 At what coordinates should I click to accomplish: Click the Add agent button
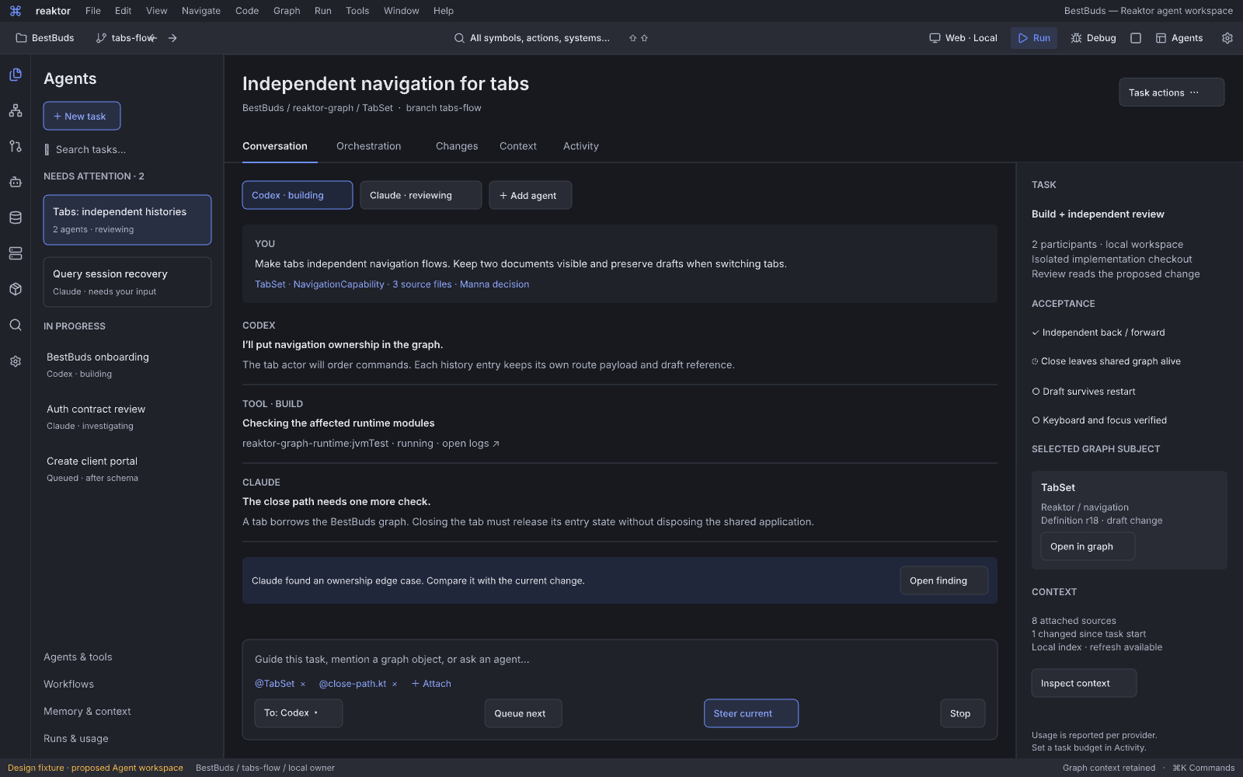tap(531, 195)
